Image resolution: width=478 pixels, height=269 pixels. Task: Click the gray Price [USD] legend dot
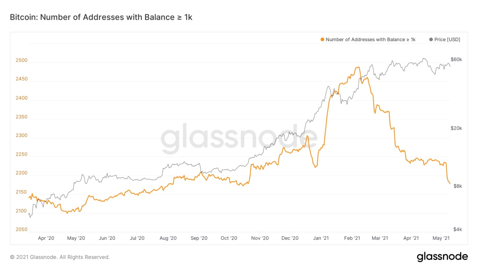(x=431, y=40)
